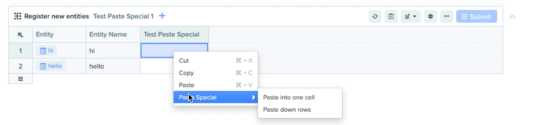Click the registration grid icon beside the title
The height and width of the screenshot is (125, 536).
click(x=17, y=16)
